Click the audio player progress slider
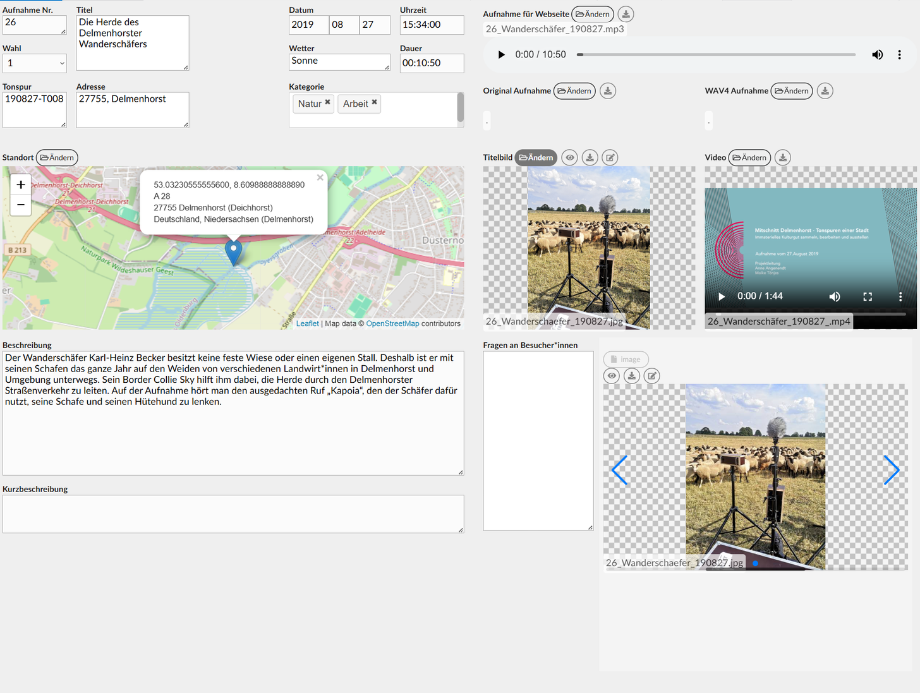 pyautogui.click(x=716, y=55)
